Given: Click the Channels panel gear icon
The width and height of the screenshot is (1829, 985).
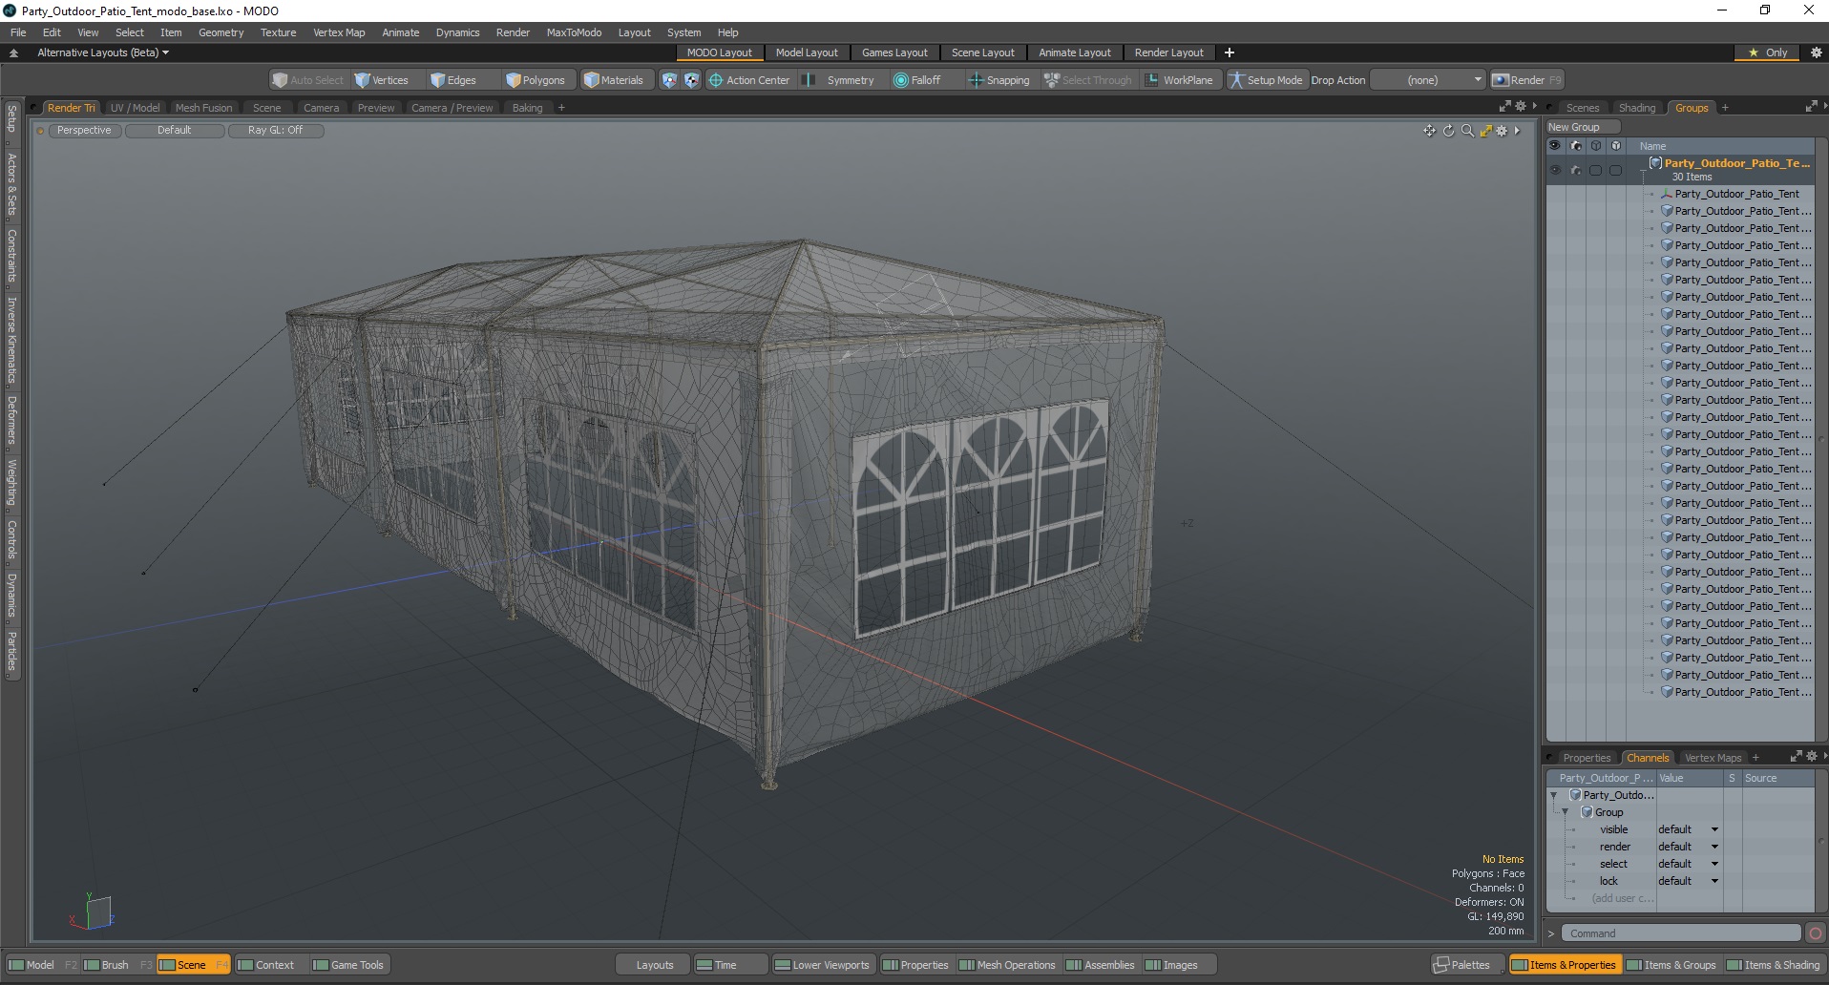Looking at the screenshot, I should pyautogui.click(x=1812, y=757).
